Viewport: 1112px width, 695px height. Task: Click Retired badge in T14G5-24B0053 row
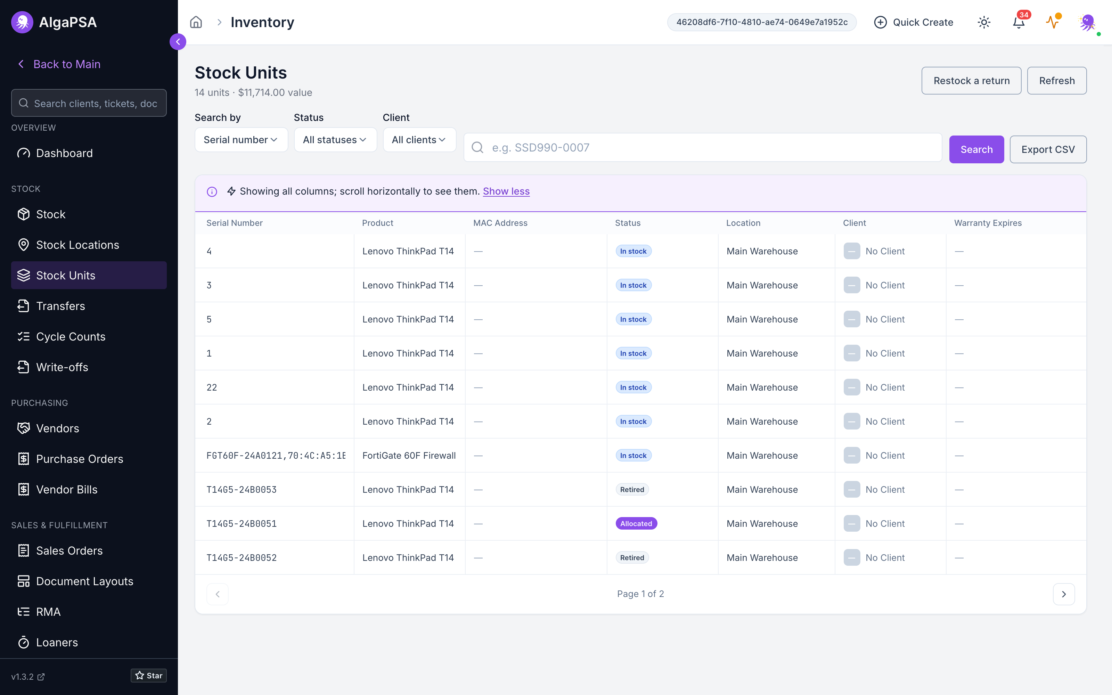pos(632,490)
